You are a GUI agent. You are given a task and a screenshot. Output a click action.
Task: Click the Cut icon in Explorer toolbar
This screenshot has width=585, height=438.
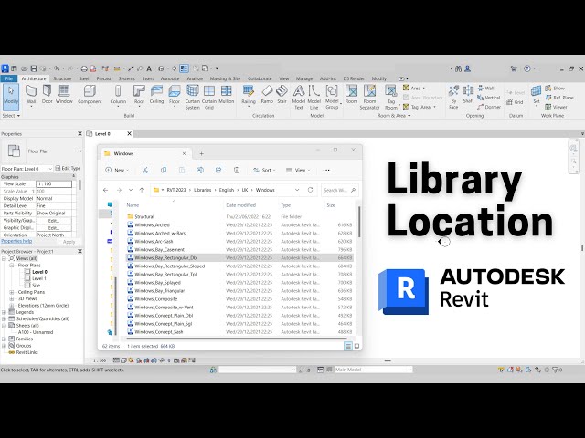(x=145, y=171)
